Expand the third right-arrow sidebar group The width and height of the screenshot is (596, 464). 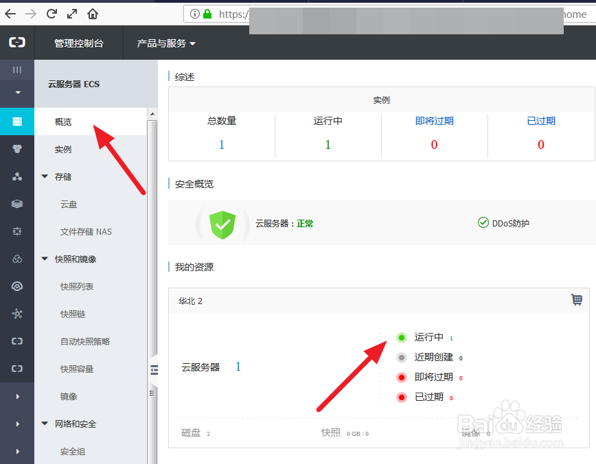click(x=17, y=452)
